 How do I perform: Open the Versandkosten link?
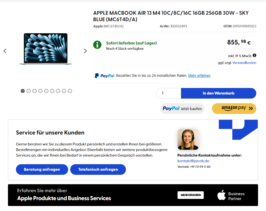tap(244, 63)
